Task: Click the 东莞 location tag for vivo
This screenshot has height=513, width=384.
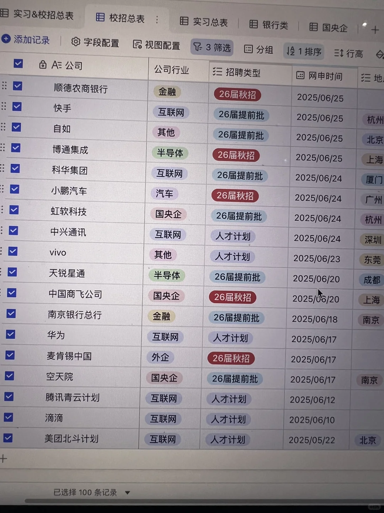Action: [x=372, y=260]
